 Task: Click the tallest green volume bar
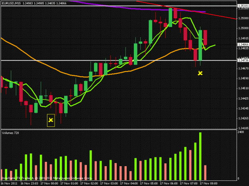200,156
